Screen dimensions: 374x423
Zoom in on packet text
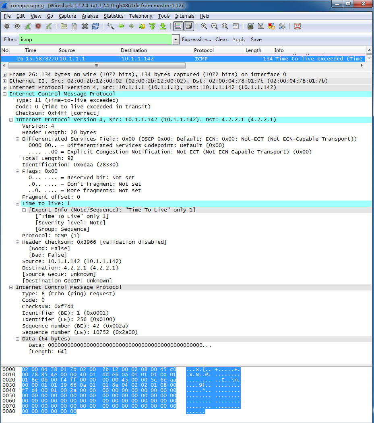point(204,26)
